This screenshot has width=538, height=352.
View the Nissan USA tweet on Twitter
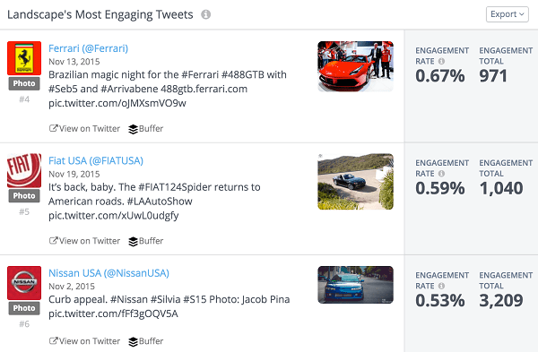click(85, 341)
